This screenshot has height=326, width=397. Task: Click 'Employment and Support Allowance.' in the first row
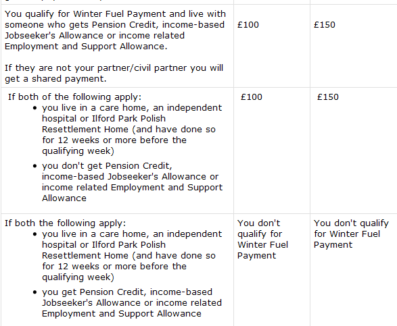pyautogui.click(x=86, y=47)
